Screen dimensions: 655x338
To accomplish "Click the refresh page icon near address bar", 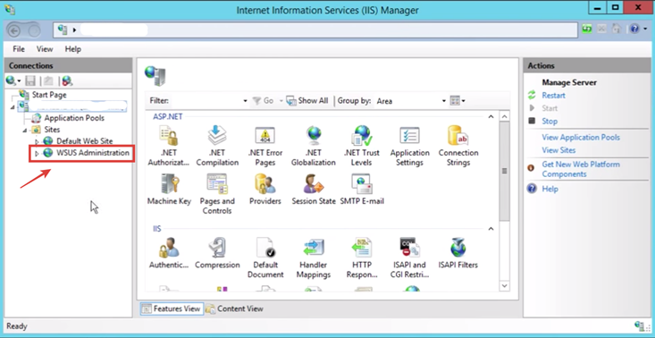I will pos(587,29).
